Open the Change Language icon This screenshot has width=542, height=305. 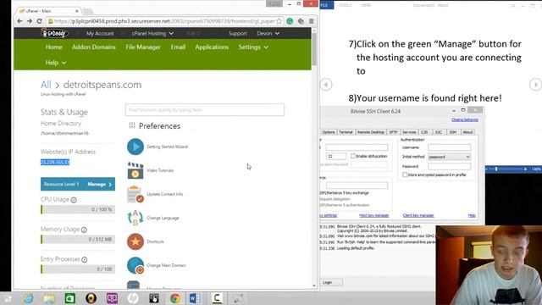coord(135,218)
